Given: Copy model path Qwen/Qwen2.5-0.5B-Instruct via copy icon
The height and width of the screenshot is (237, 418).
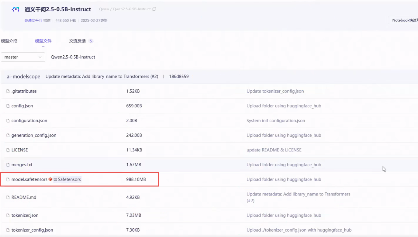Looking at the screenshot, I should point(154,9).
